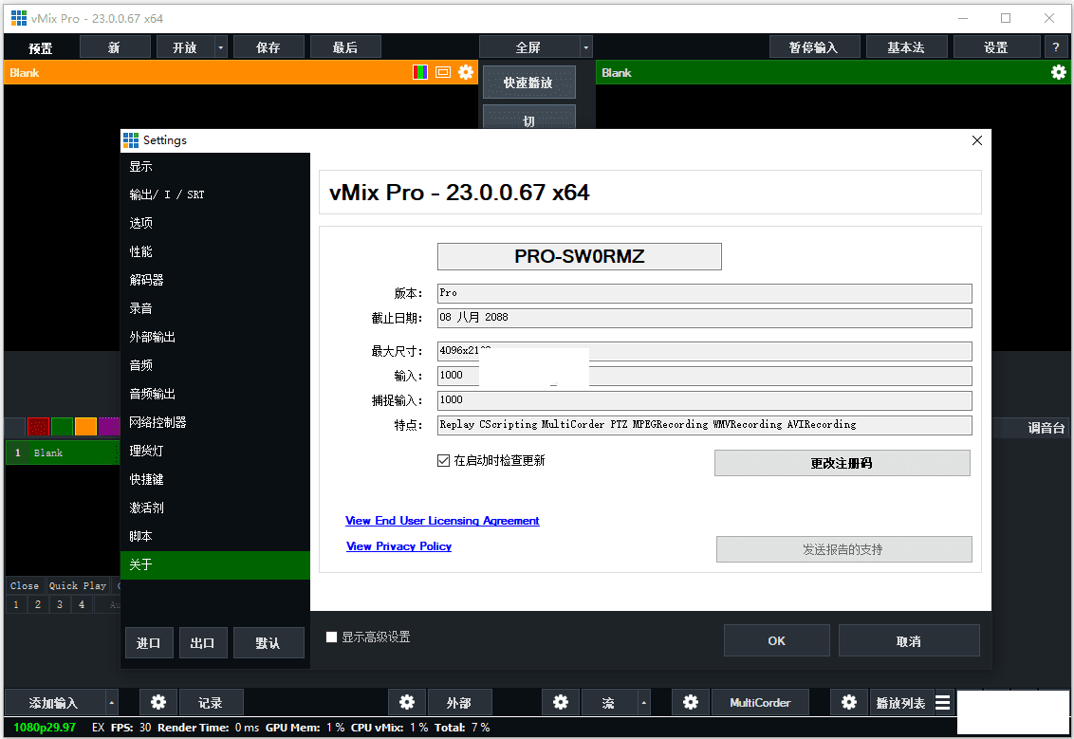Click Last (最后) toolbar button
1074x739 pixels.
tap(345, 47)
